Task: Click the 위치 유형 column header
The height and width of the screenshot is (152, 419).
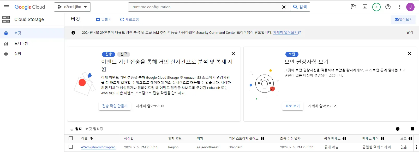Action: click(x=175, y=138)
